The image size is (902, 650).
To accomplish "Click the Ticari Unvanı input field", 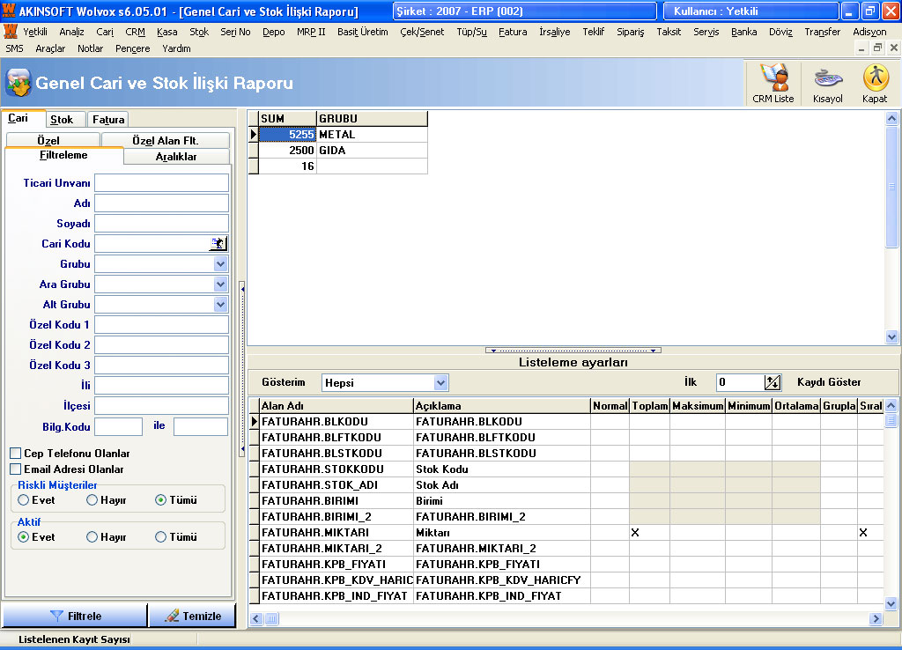I will 162,183.
